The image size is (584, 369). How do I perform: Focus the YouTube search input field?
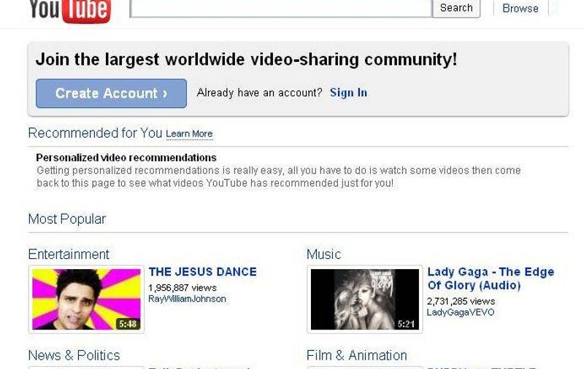click(x=281, y=9)
